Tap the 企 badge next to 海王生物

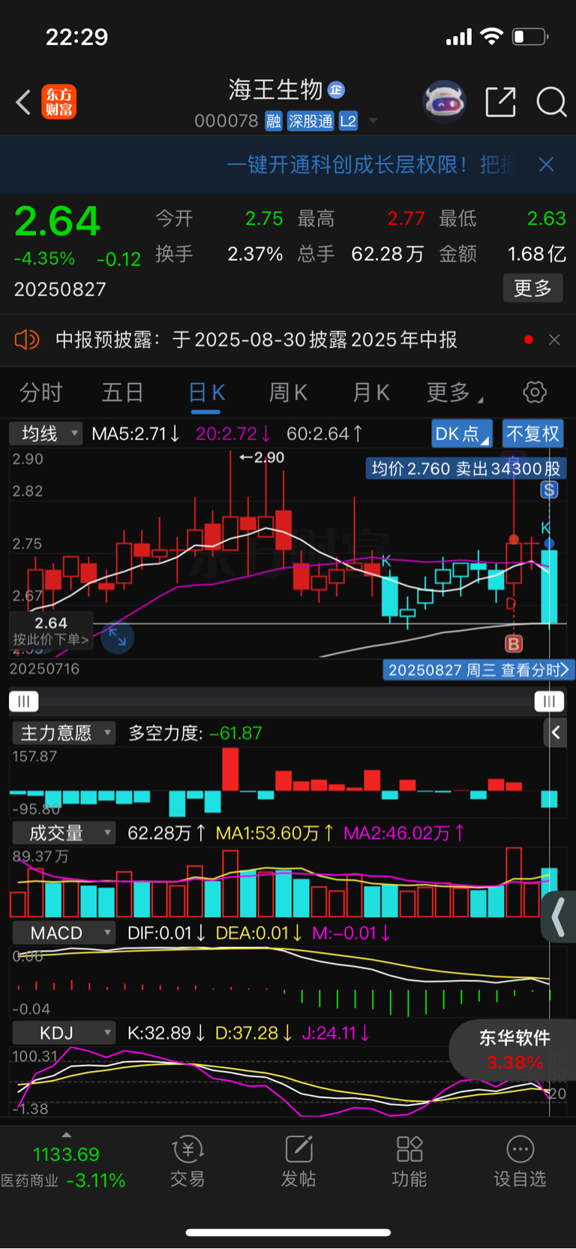pos(337,90)
